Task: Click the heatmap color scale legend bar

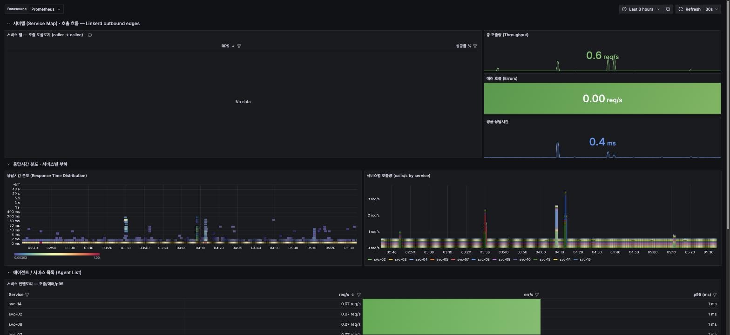Action: (57, 254)
